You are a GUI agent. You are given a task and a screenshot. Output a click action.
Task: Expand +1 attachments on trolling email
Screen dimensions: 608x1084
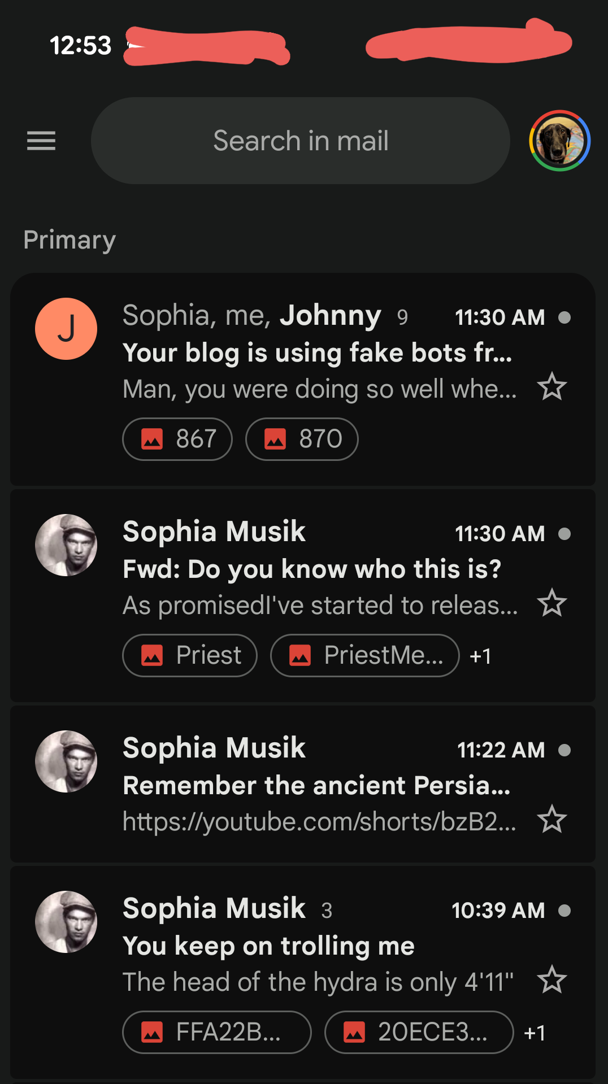pyautogui.click(x=535, y=1033)
